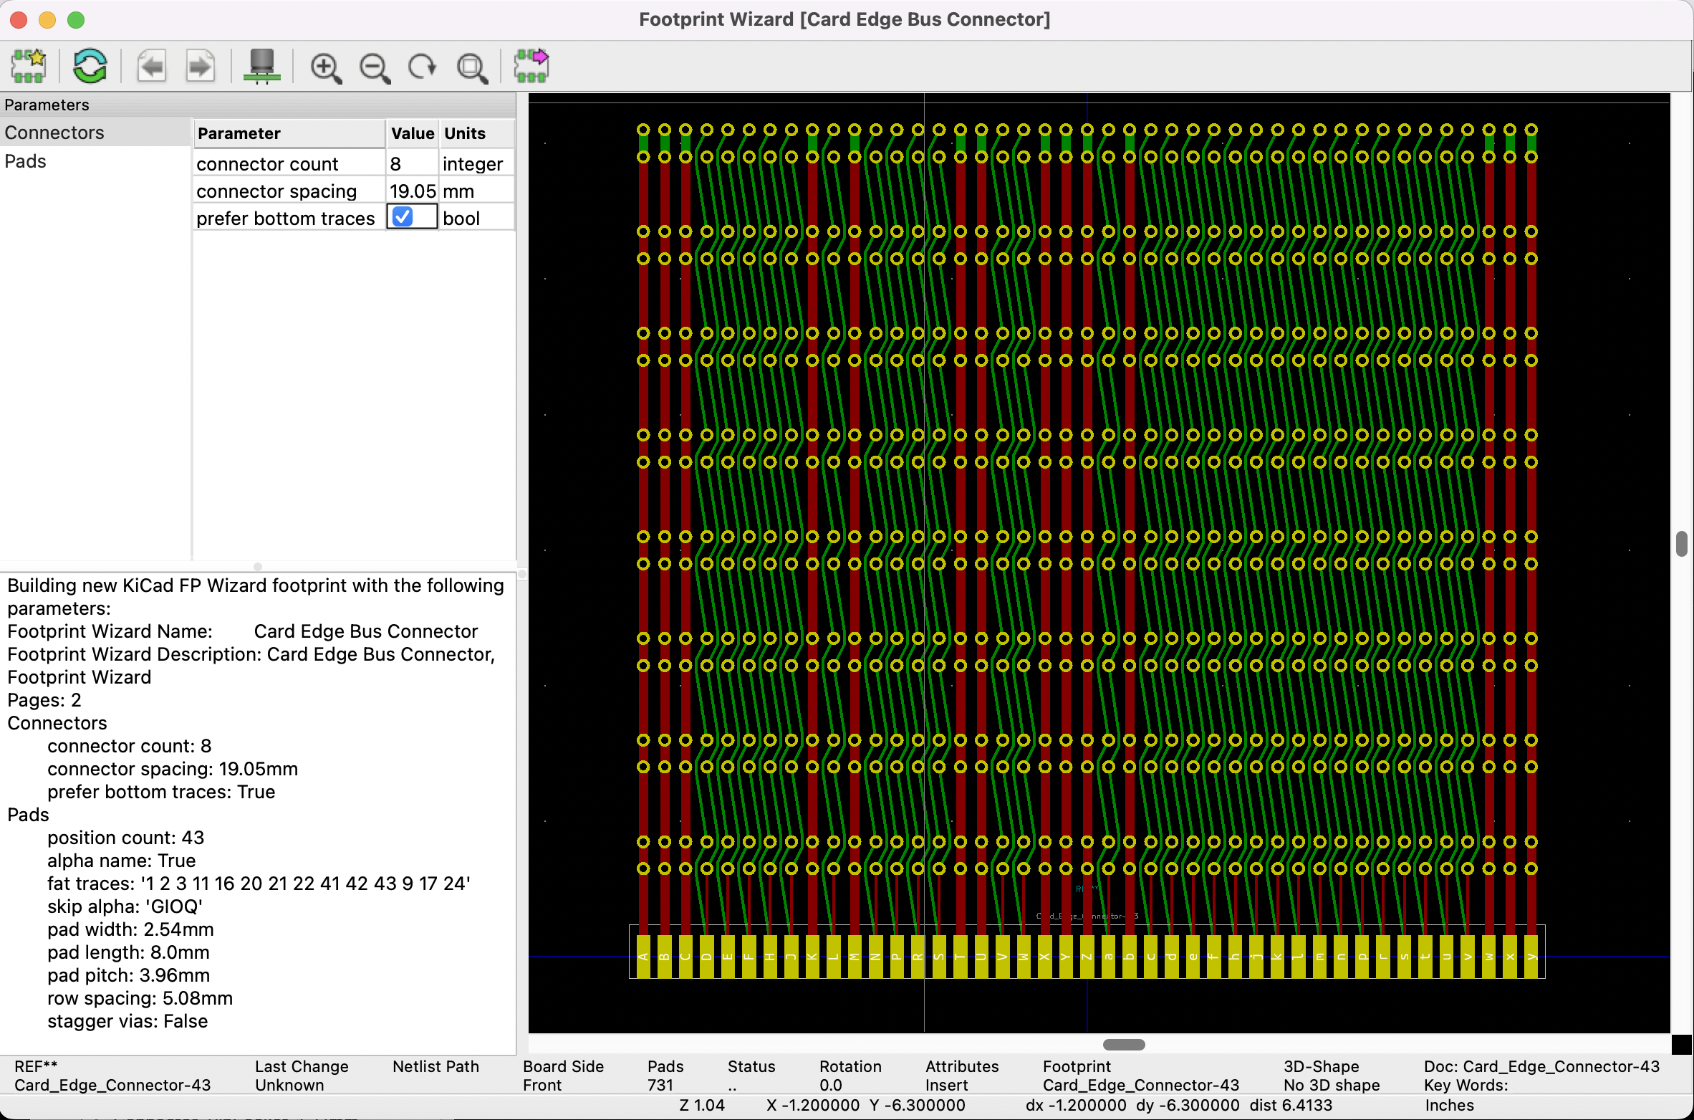1694x1120 pixels.
Task: Export footprint to the editor
Action: [531, 67]
